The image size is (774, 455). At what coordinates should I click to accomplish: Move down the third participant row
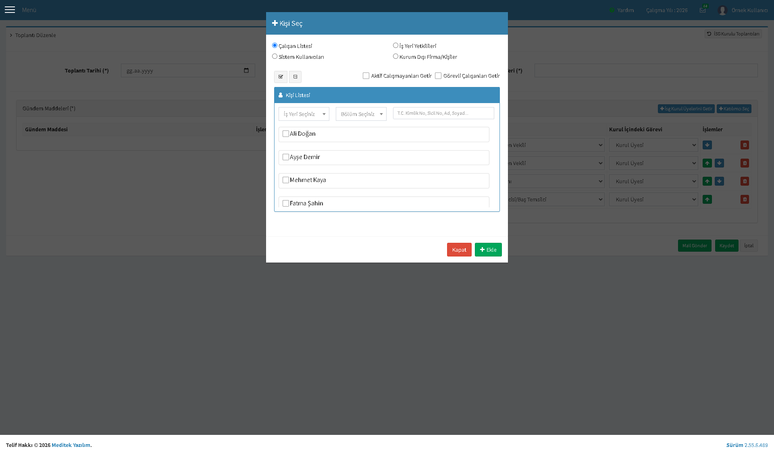pos(719,181)
